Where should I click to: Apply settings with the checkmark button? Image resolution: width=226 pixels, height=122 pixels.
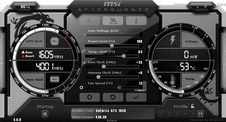tap(136, 97)
